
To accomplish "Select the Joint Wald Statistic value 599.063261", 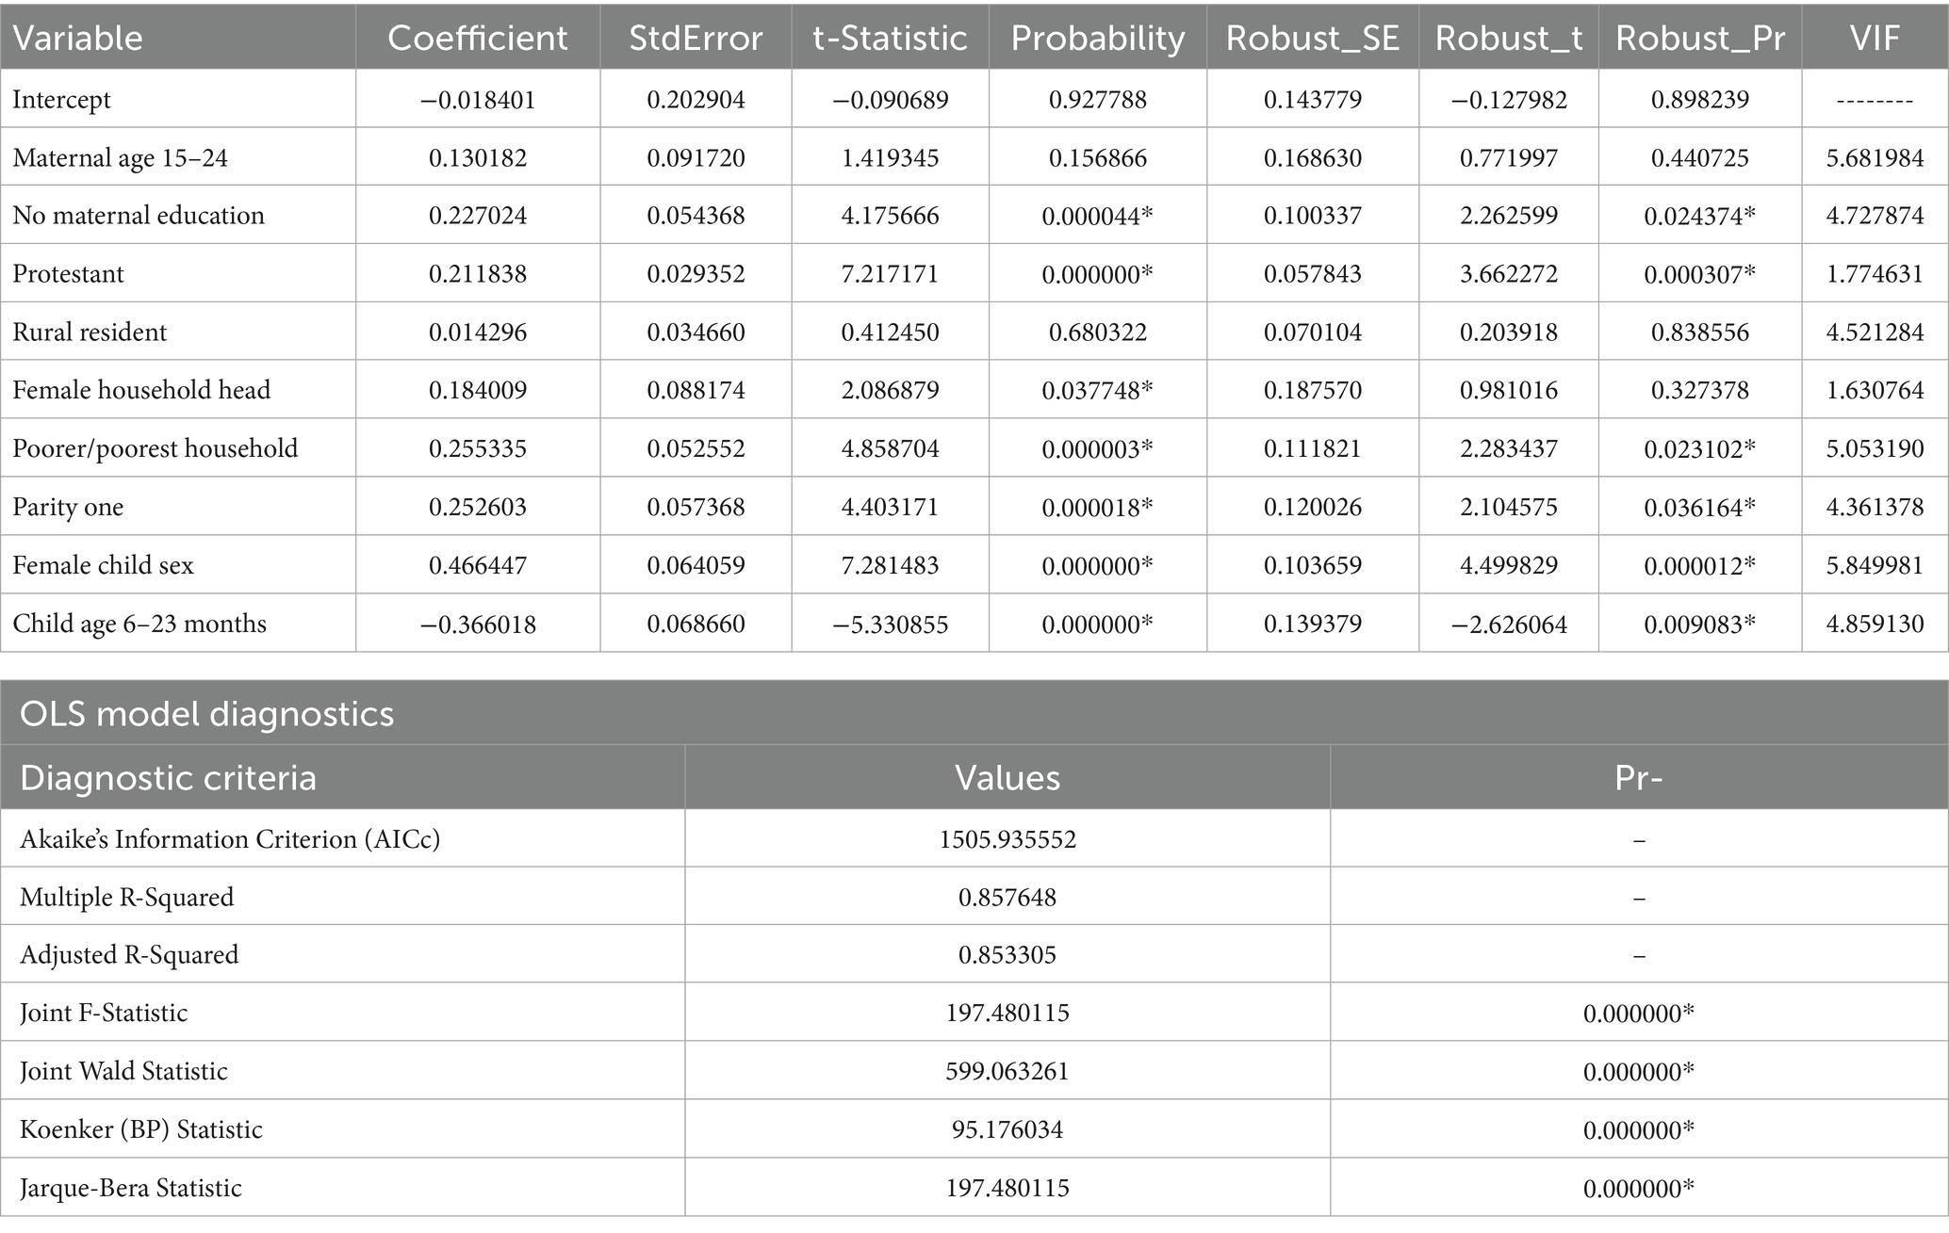I will 1007,1072.
